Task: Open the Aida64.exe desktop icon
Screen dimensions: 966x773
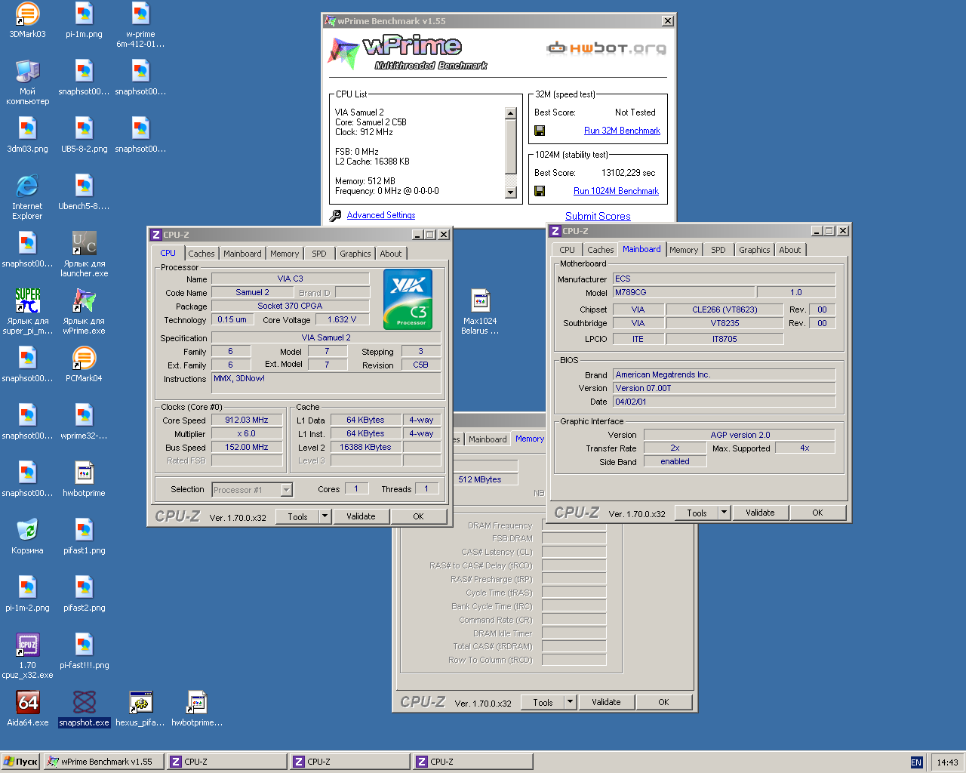Action: coord(27,709)
